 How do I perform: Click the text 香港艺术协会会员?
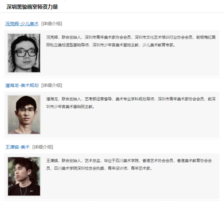158,161
